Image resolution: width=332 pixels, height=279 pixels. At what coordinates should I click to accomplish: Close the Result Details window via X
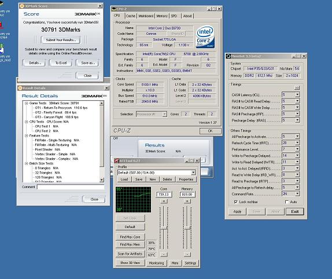point(107,88)
